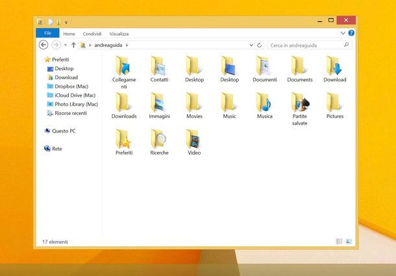Switch to Details view layout icon
The height and width of the screenshot is (276, 396).
339,242
